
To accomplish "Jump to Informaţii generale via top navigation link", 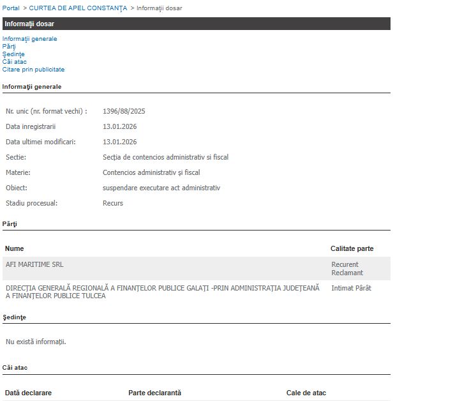I will click(29, 39).
